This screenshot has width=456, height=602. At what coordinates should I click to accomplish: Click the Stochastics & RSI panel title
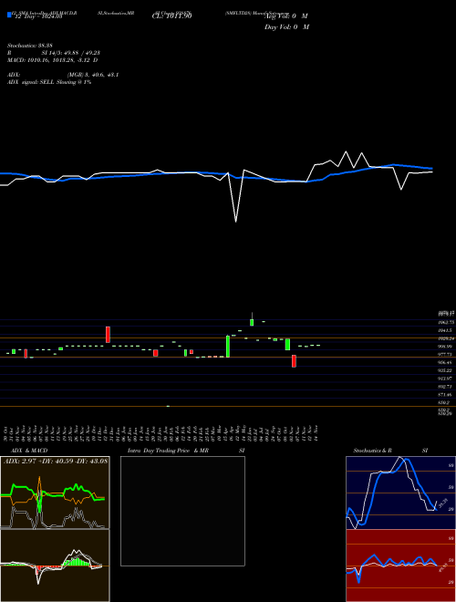(x=390, y=451)
